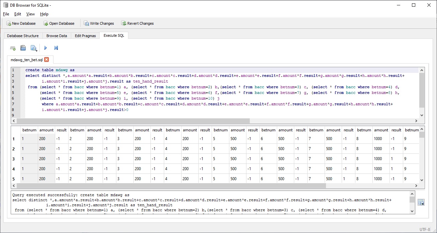Switch to the Edit Pragmas tab
Image resolution: width=437 pixels, height=233 pixels.
coord(85,36)
